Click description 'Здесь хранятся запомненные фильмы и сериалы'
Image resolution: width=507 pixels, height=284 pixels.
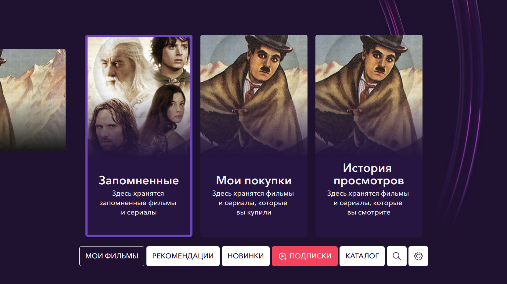tap(138, 203)
